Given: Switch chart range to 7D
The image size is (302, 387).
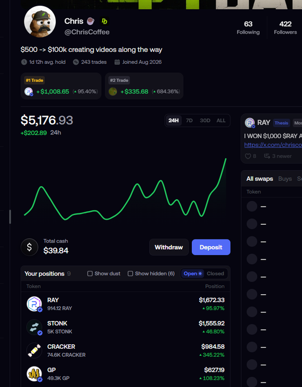Looking at the screenshot, I should 189,121.
